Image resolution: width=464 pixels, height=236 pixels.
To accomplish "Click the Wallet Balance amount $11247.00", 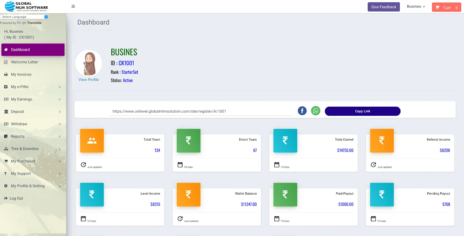I will (249, 204).
